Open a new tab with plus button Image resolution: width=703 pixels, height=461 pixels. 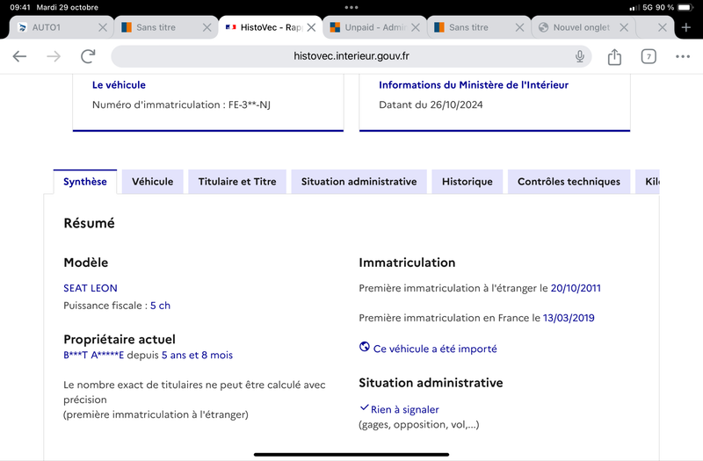click(x=686, y=27)
